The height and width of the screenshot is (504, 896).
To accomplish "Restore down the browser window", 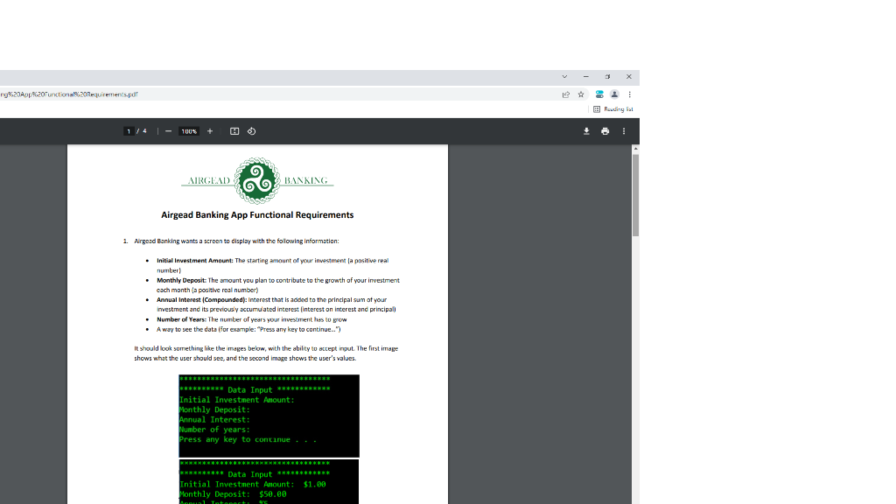I will [607, 77].
